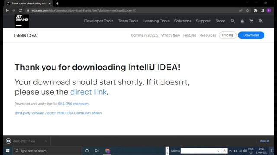Screen dimensions: 277x155
Task: Open the Store menu
Action: coord(220,21)
